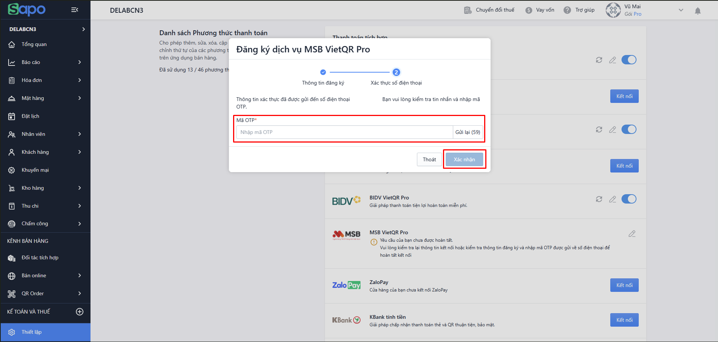
Task: Expand the Nhân viên submenu
Action: [80, 134]
